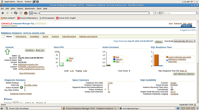Open the search engine selector dropdown
This screenshot has height=110, width=199.
coord(161,13)
